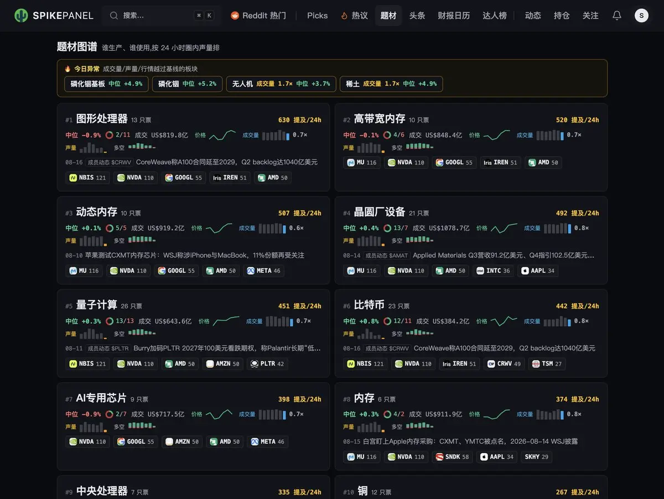Click IREN ticker chip in 高带宽内存 card

click(x=500, y=162)
